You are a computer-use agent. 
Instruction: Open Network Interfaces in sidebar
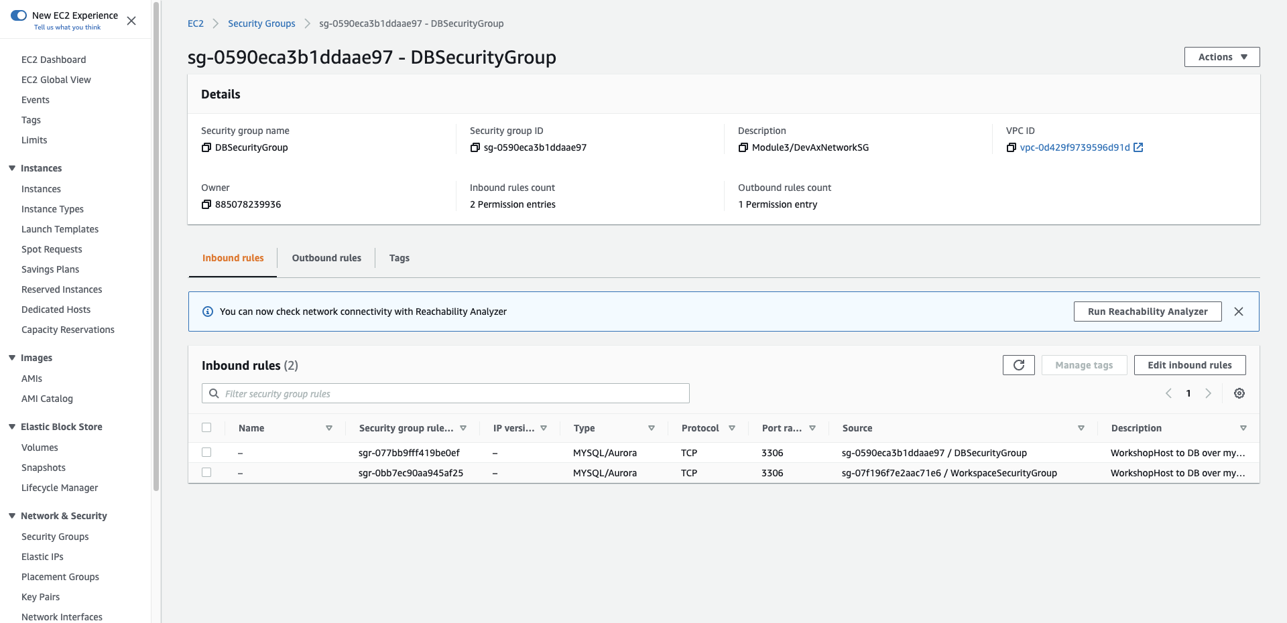[62, 617]
